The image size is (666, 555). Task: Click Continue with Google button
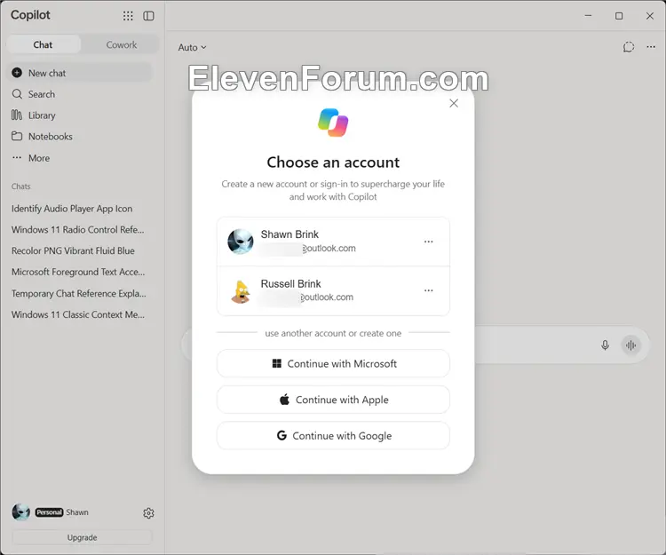click(x=333, y=436)
